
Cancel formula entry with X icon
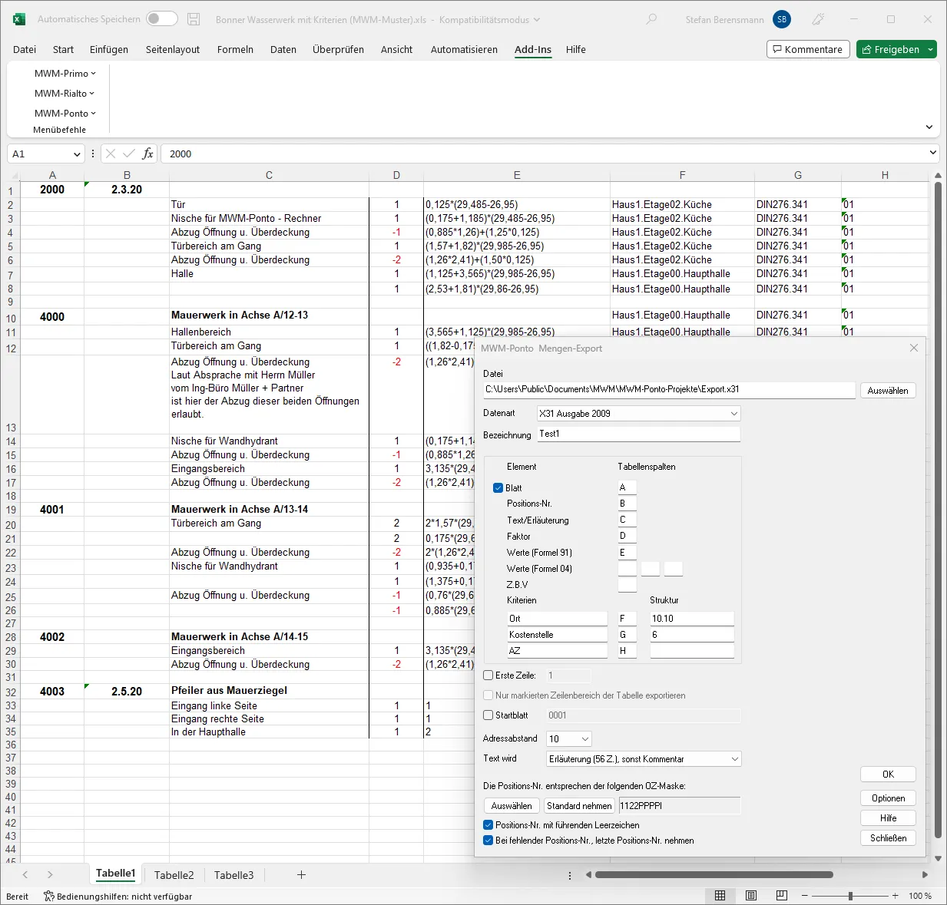point(111,154)
